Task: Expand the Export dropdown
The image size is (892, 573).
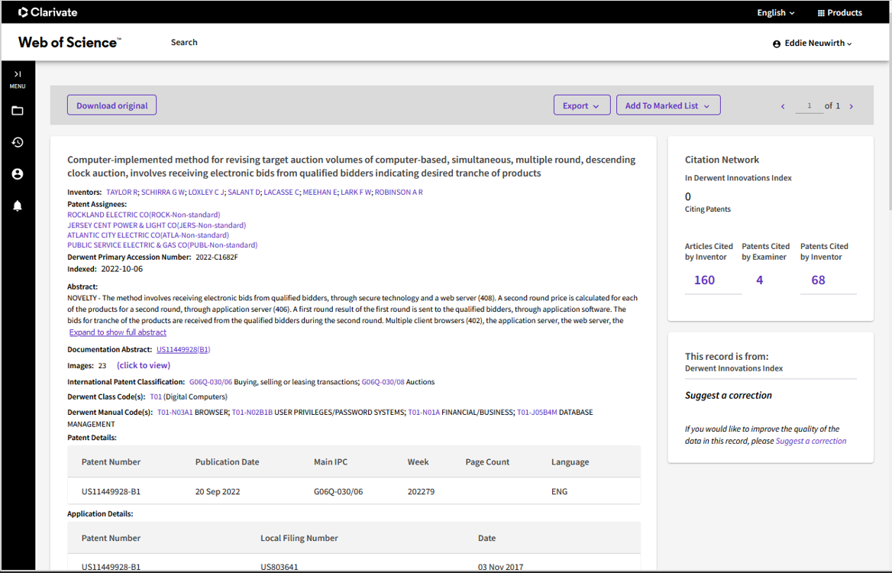Action: click(582, 105)
